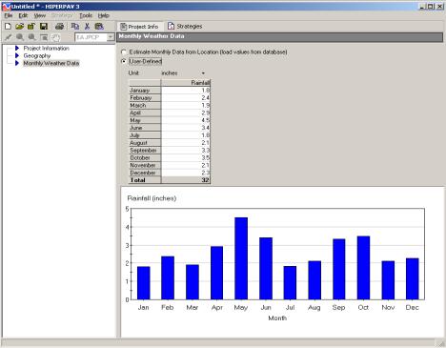Image resolution: width=446 pixels, height=348 pixels.
Task: Click the hand pan tool icon
Action: coord(55,37)
